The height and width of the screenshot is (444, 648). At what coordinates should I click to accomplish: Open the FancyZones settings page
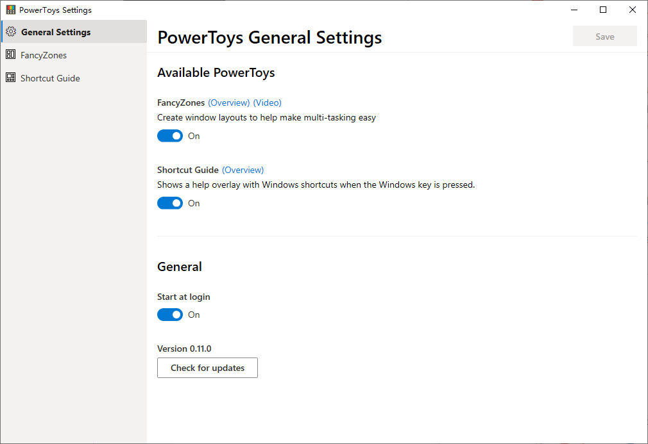coord(44,55)
